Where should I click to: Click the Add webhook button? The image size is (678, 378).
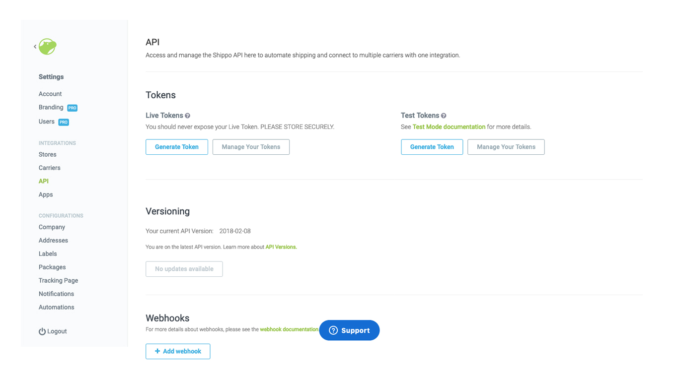click(x=178, y=351)
